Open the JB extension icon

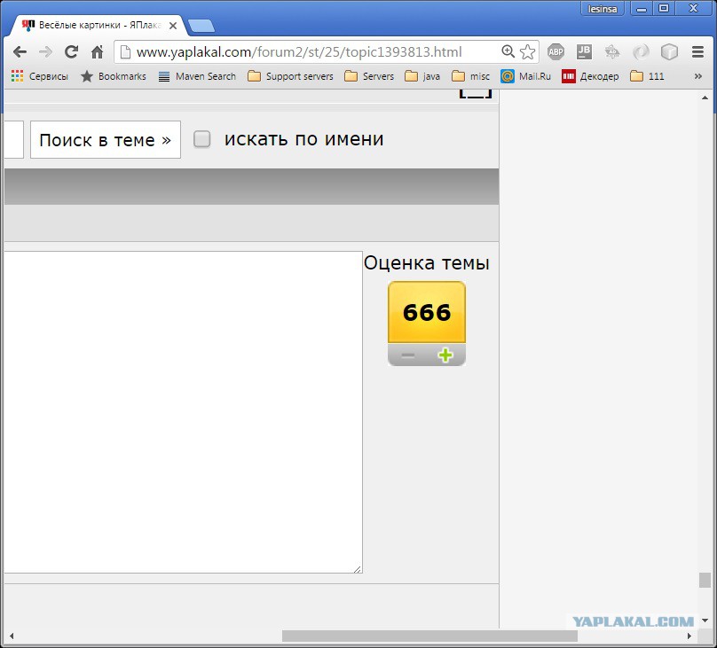click(584, 51)
